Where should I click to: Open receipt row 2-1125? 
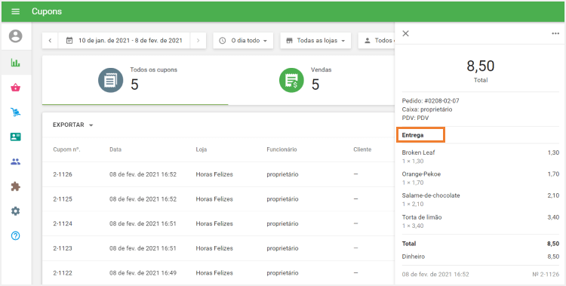point(219,199)
